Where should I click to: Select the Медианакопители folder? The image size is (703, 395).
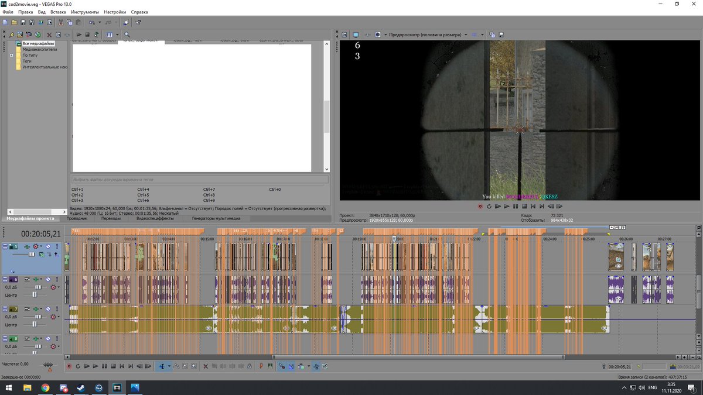(40, 49)
